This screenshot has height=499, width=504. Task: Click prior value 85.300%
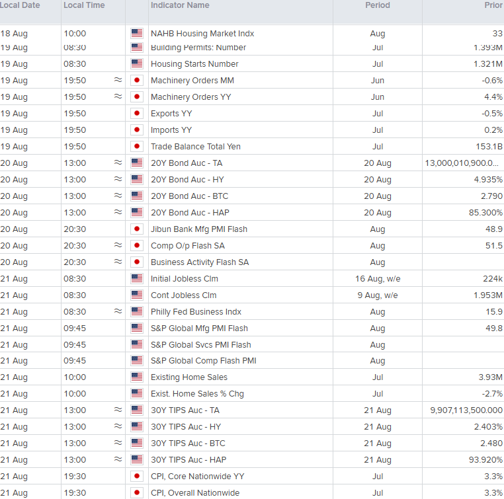pos(485,213)
